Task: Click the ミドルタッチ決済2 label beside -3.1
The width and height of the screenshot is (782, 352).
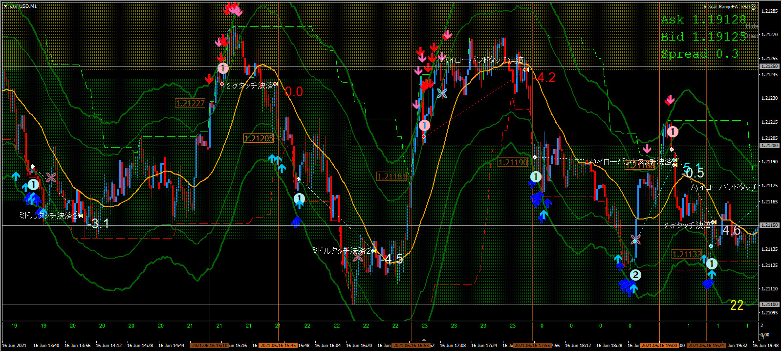Action: [49, 215]
